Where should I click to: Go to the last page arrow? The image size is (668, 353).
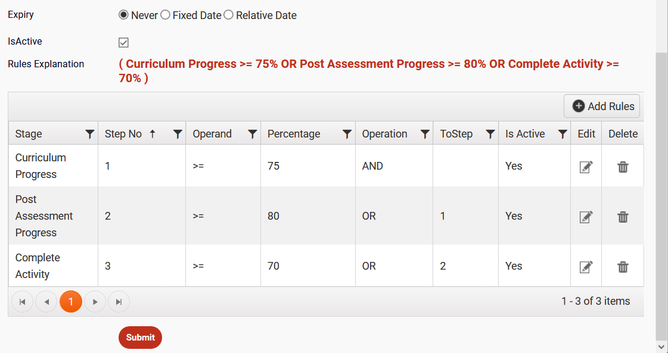(119, 301)
